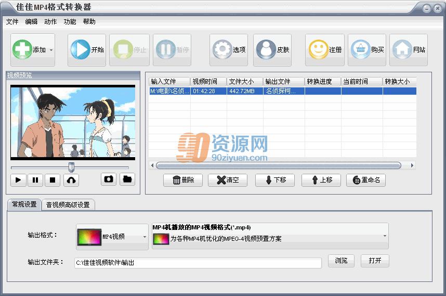The image size is (446, 296).
Task: Open the dropdown arrow next to 添加
Action: point(51,50)
